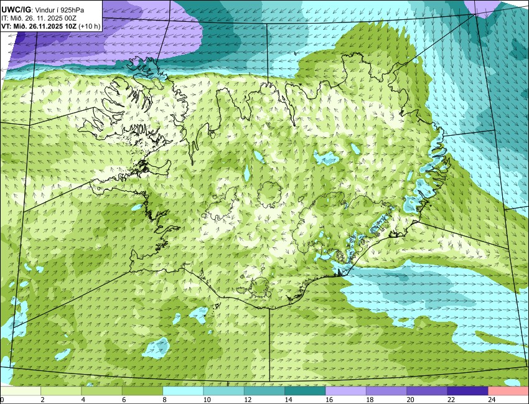This screenshot has width=529, height=404.
Task: Click the bold UWC/IG title text
Action: click(x=15, y=11)
